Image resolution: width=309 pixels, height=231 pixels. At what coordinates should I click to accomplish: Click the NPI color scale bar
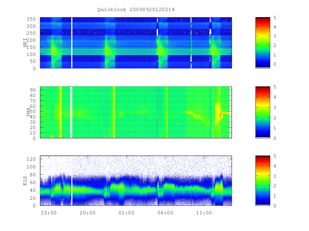263,43
